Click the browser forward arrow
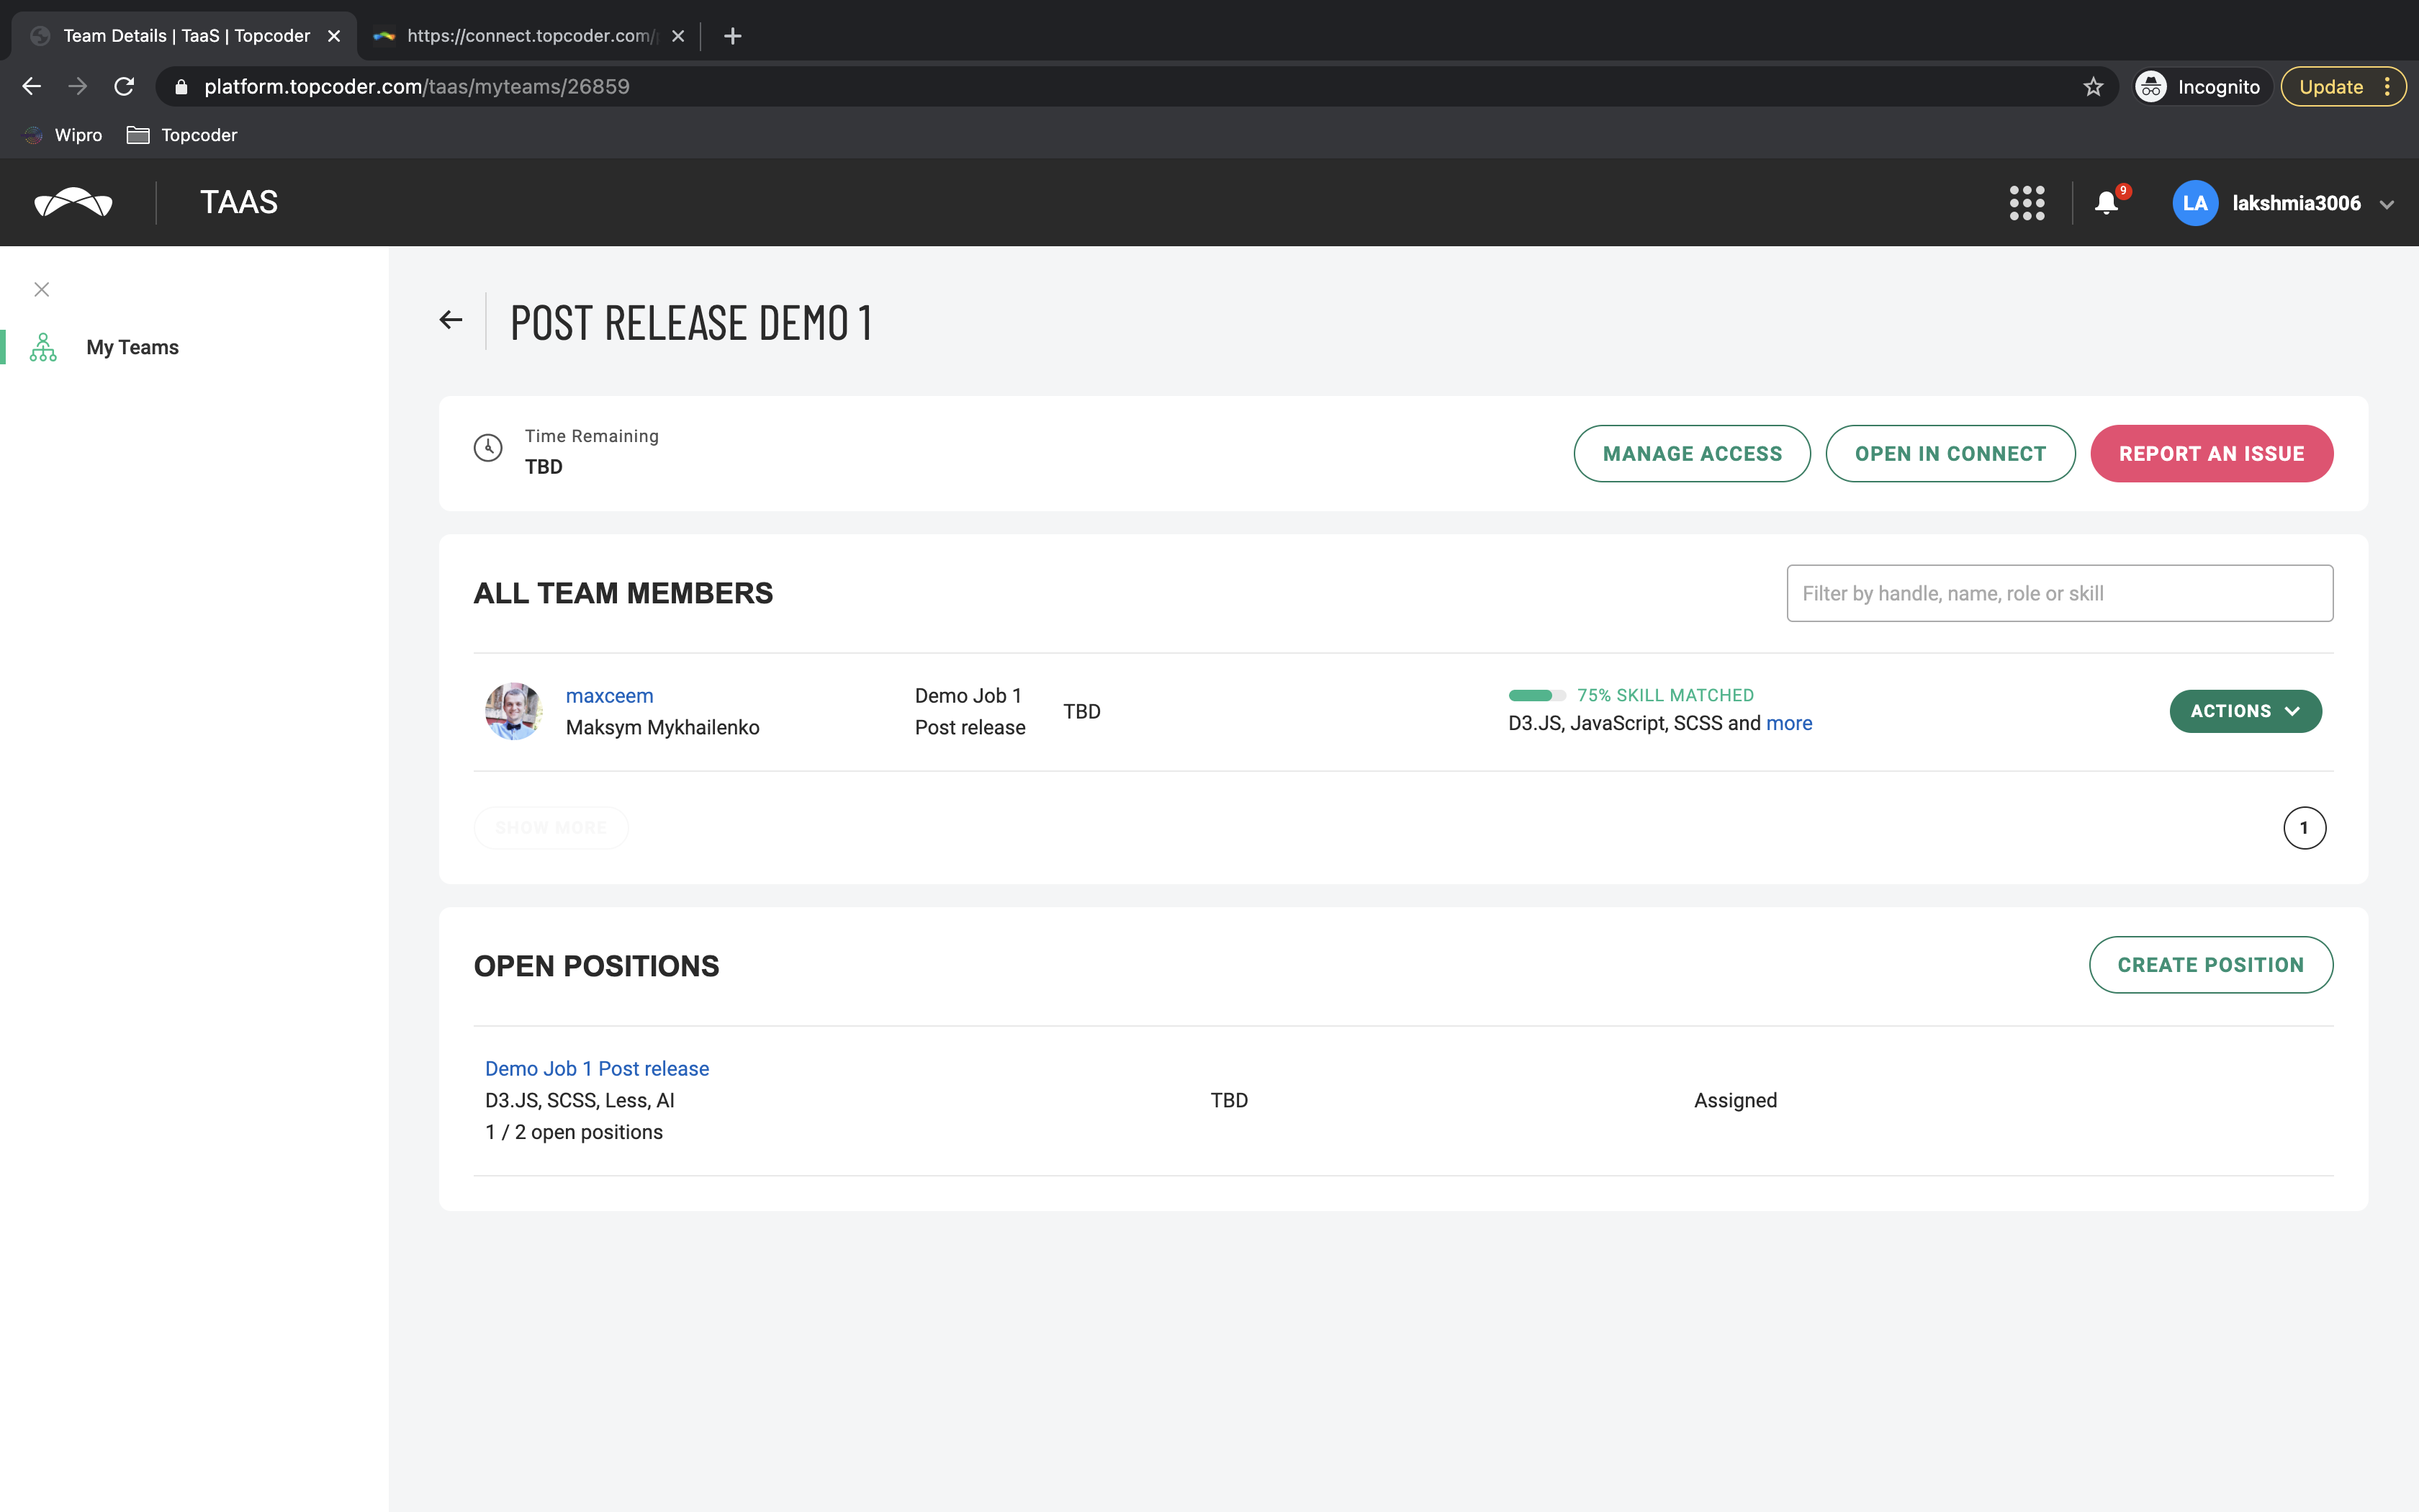 coord(77,87)
